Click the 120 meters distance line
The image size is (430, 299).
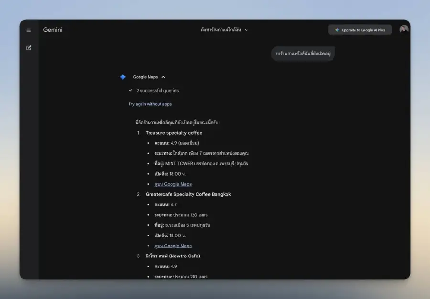pos(181,215)
